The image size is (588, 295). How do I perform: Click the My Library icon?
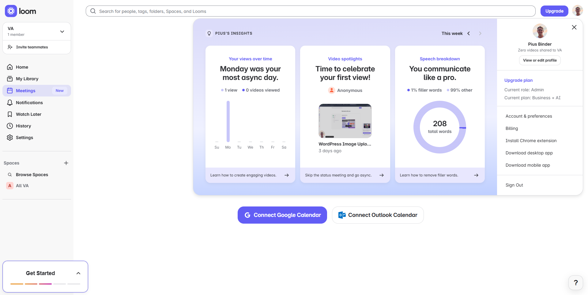pos(10,79)
